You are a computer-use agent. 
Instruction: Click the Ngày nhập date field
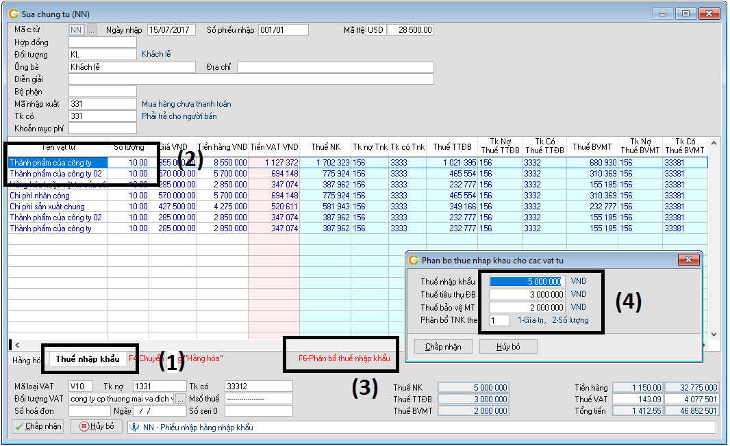point(171,30)
